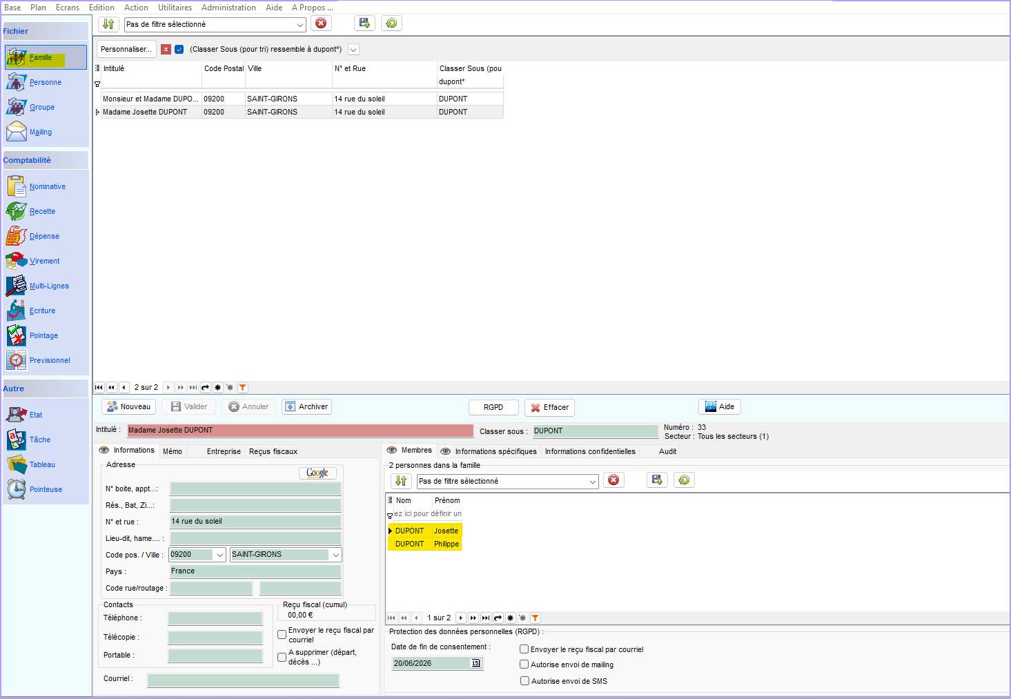
Task: Check A supprimer (départ, décès) box
Action: pos(282,657)
